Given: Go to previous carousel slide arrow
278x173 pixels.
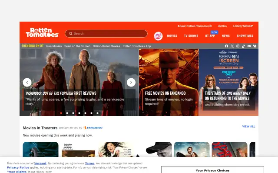Looking at the screenshot, I should click(27, 83).
